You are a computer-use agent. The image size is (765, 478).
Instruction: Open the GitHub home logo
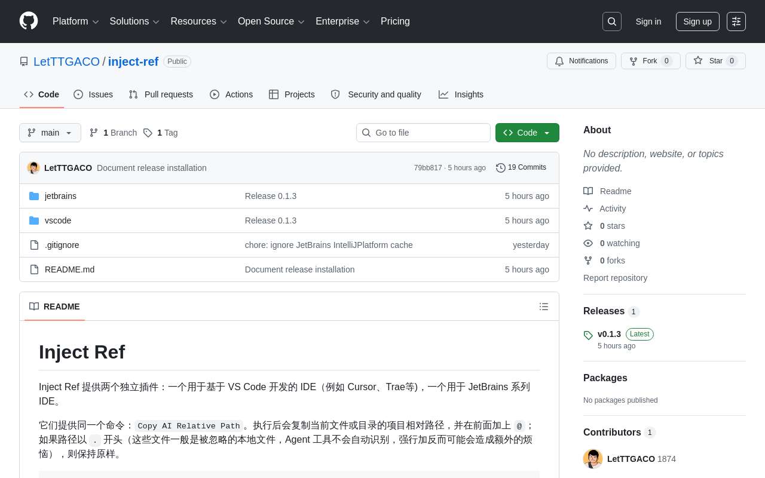click(x=29, y=21)
